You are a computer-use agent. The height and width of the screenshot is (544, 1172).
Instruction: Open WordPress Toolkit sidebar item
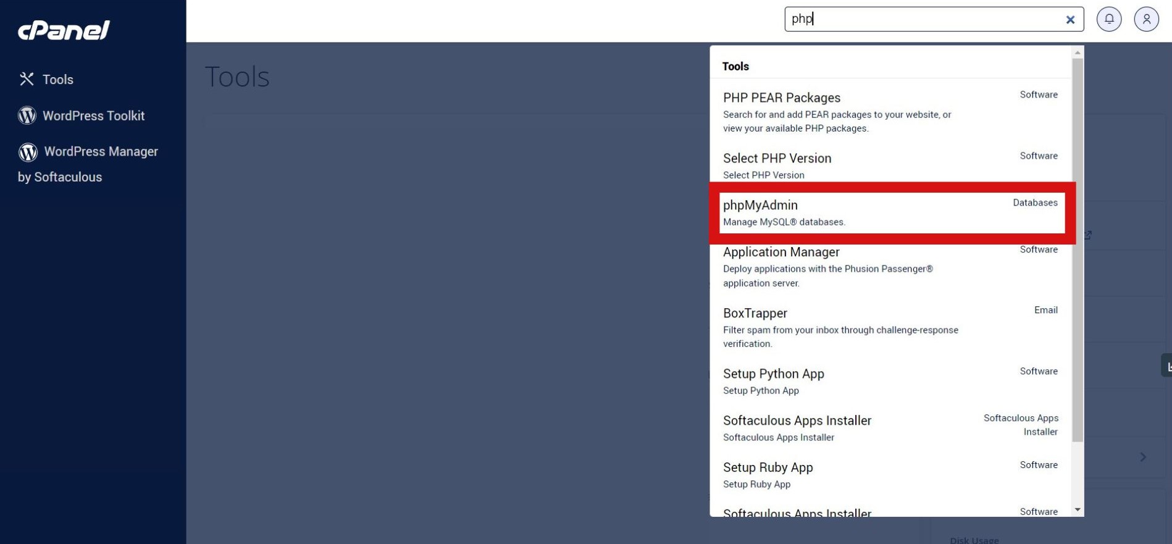(82, 115)
